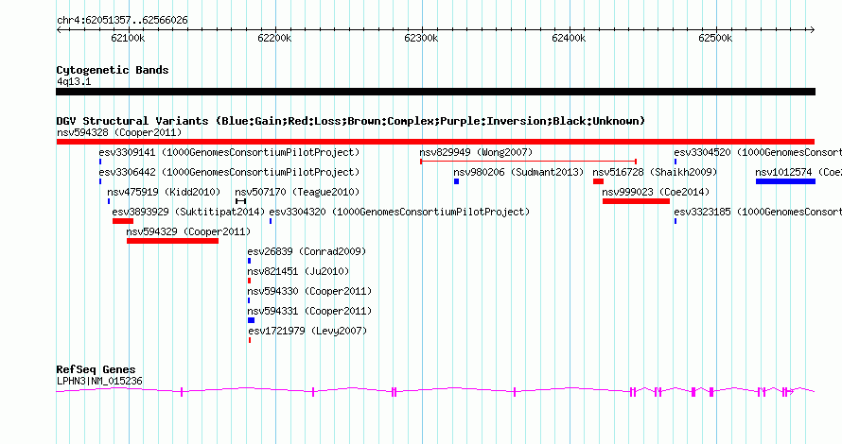This screenshot has height=444, width=842.
Task: Click the RefSeq Genes track title
Action: pyautogui.click(x=96, y=369)
